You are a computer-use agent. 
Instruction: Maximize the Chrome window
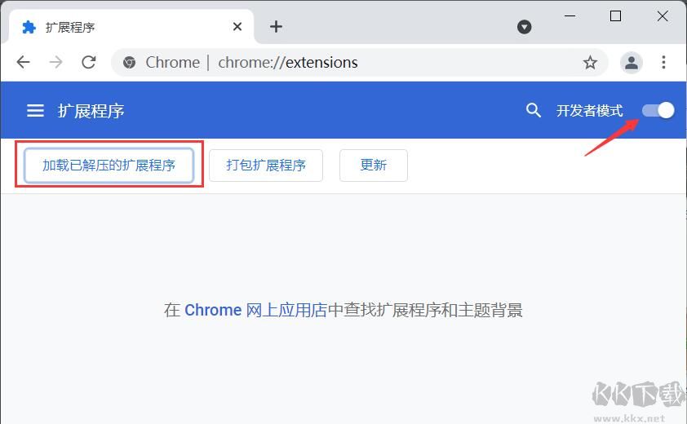(615, 16)
